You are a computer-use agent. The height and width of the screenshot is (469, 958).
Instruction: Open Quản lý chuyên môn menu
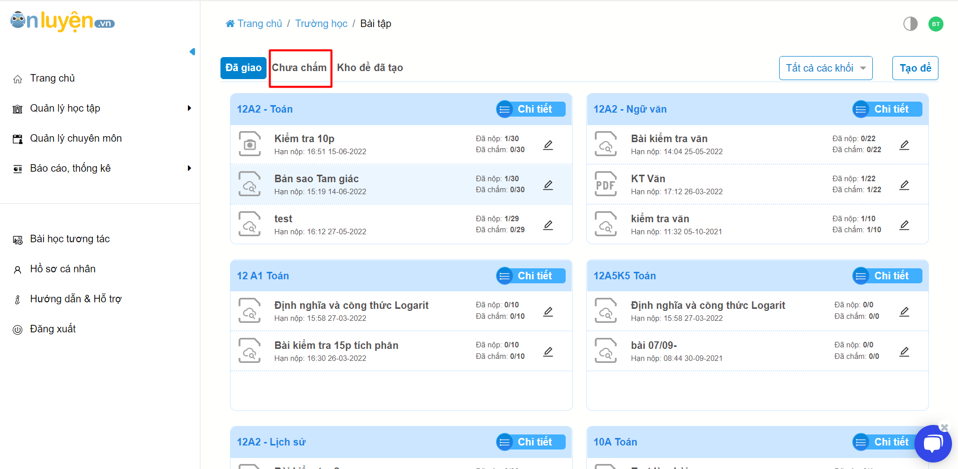point(76,138)
